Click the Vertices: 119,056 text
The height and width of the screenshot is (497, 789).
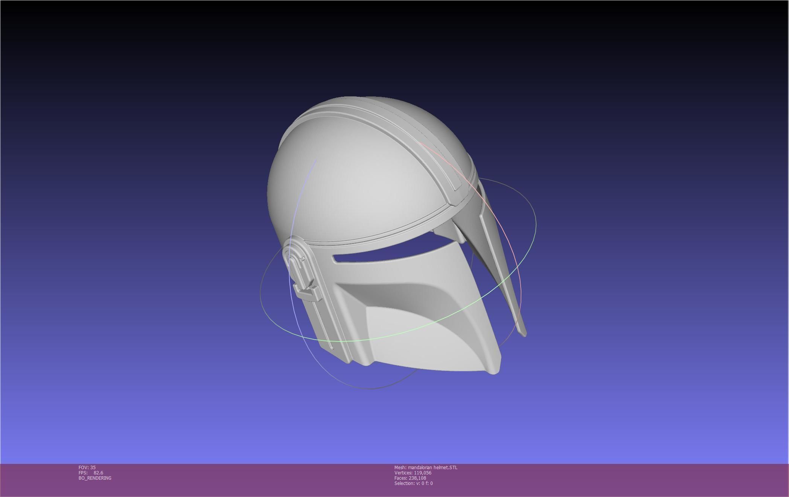413,473
